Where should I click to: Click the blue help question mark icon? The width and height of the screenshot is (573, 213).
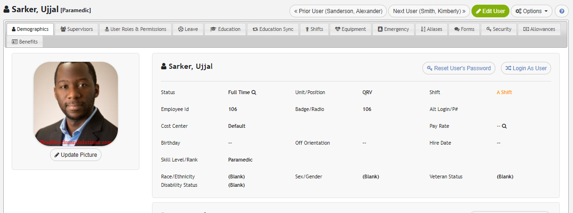click(x=561, y=11)
